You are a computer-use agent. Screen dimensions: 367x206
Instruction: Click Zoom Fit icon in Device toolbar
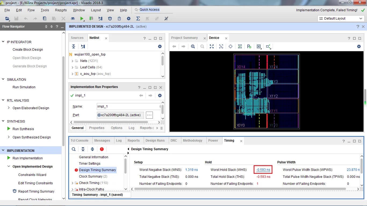[x=212, y=46]
